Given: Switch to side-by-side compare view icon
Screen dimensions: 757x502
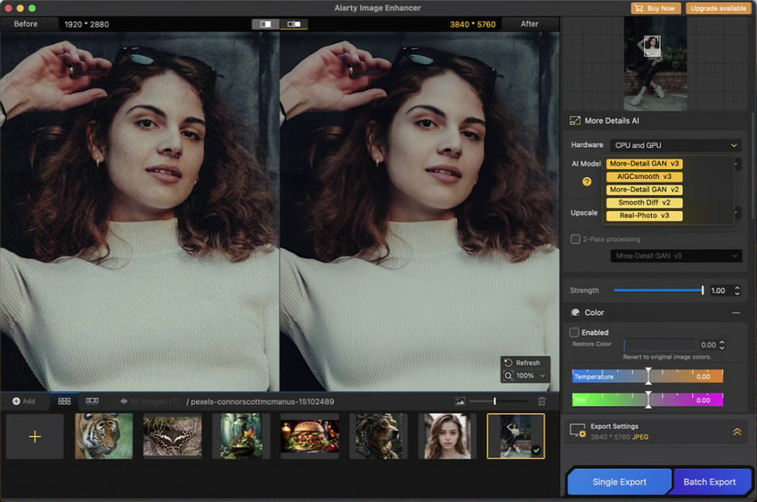Looking at the screenshot, I should coord(293,24).
